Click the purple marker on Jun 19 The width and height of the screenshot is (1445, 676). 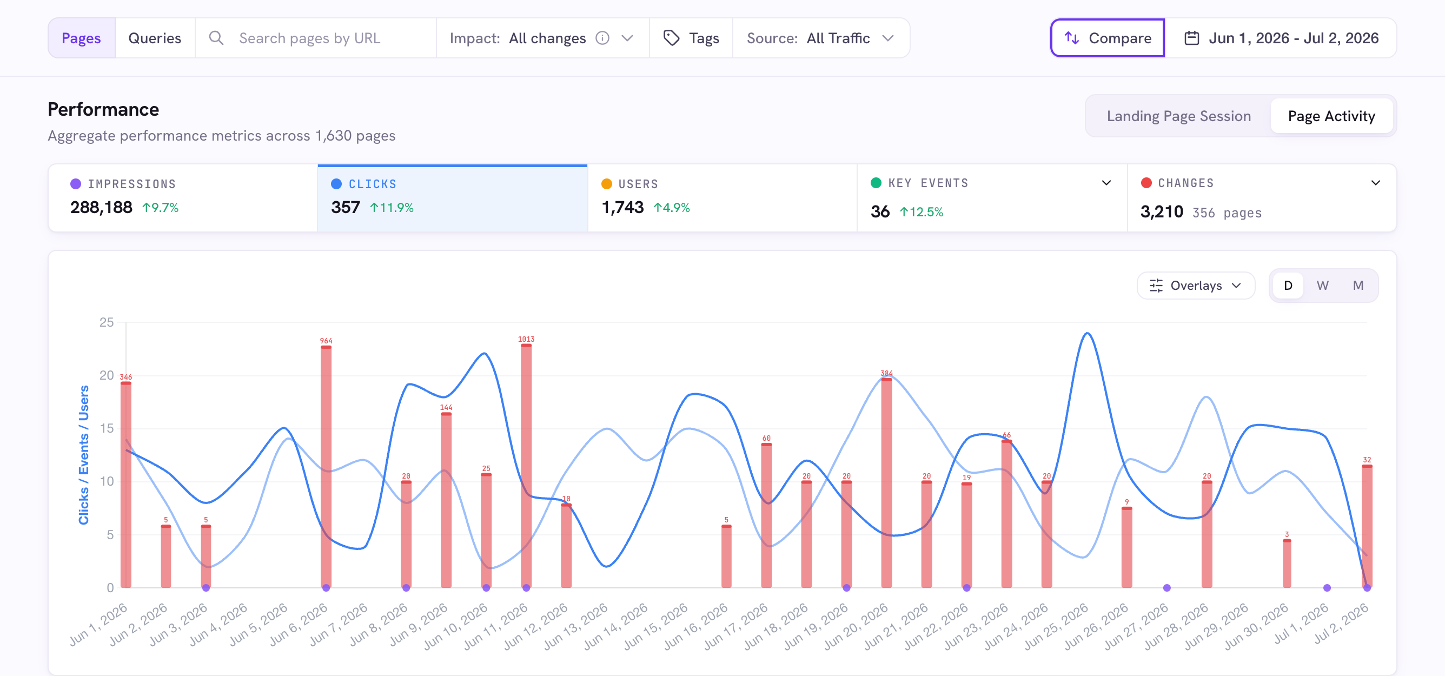point(846,588)
